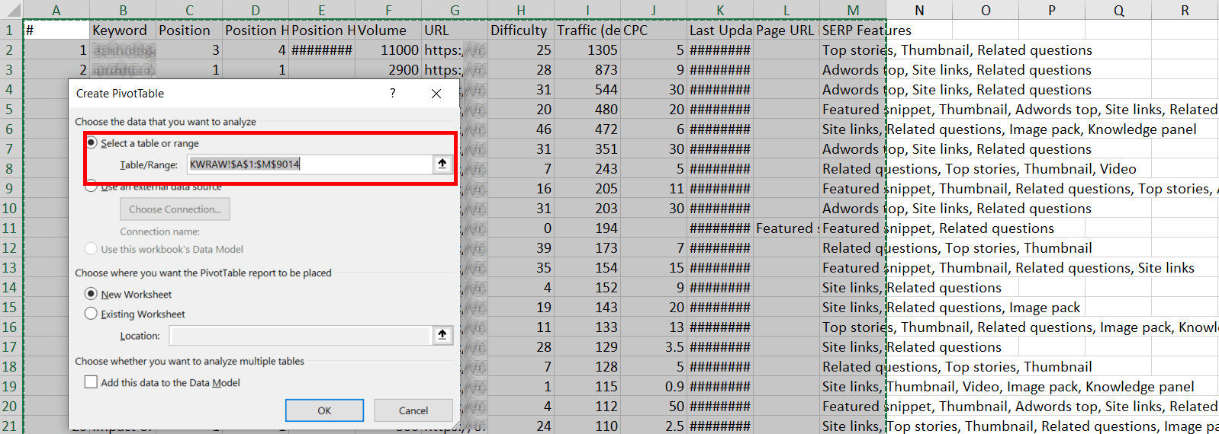Image resolution: width=1219 pixels, height=434 pixels.
Task: Select the Existing Worksheet radio button
Action: (92, 314)
